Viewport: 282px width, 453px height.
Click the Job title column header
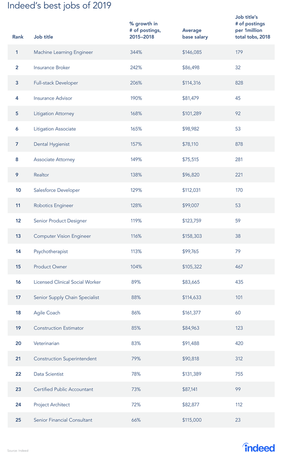click(43, 37)
